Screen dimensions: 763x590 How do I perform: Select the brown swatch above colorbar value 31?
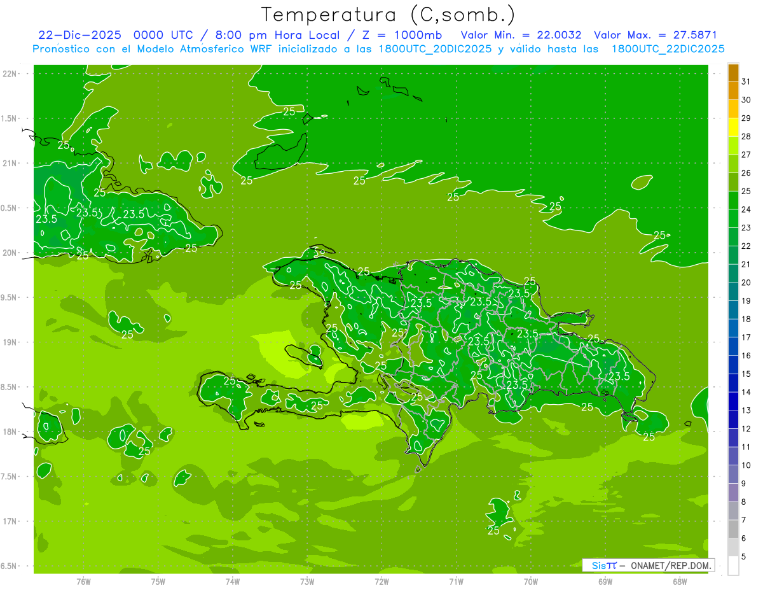point(733,72)
